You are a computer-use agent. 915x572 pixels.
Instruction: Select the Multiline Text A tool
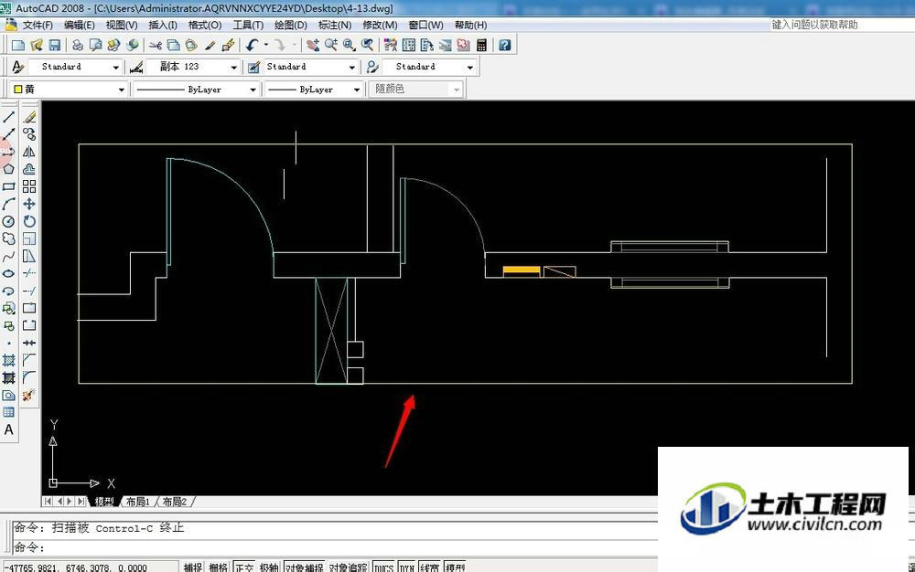point(9,429)
